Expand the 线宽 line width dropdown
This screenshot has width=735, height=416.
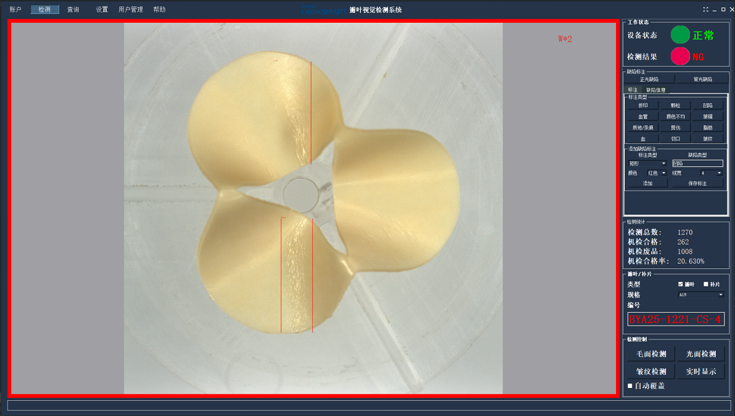click(x=711, y=173)
